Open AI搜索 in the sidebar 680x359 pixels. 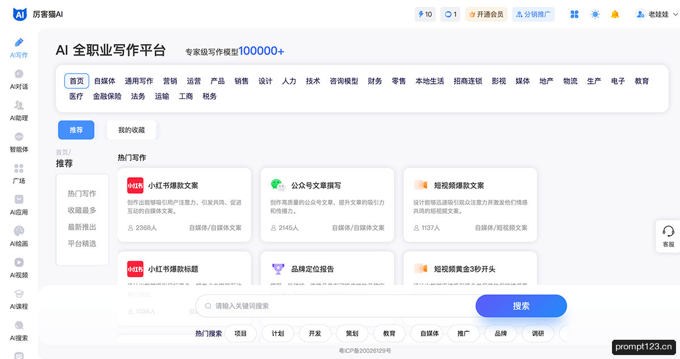coord(19,331)
